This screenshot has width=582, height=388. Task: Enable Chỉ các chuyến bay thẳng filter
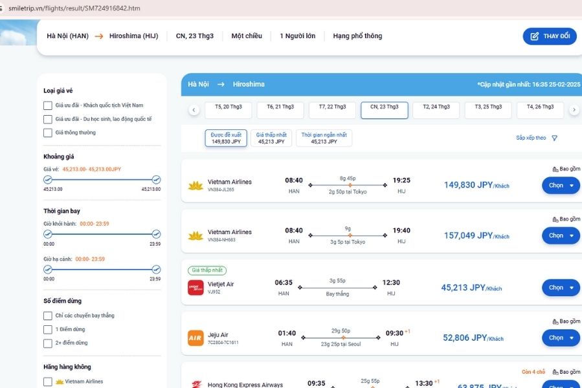[47, 316]
